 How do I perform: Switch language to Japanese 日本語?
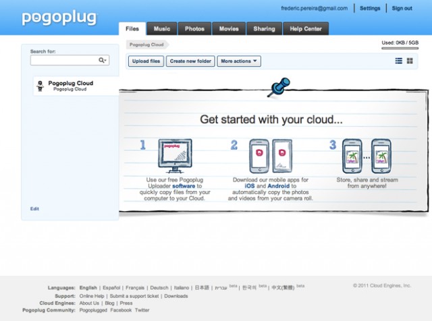(x=202, y=288)
